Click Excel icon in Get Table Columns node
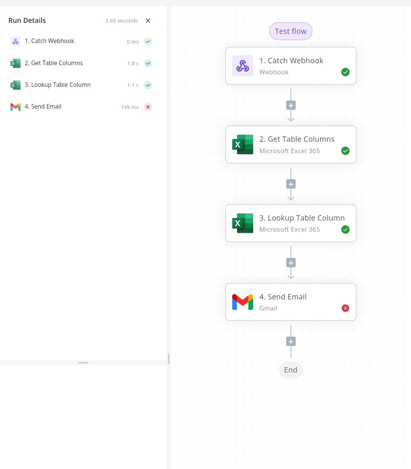The width and height of the screenshot is (411, 469). tap(242, 144)
